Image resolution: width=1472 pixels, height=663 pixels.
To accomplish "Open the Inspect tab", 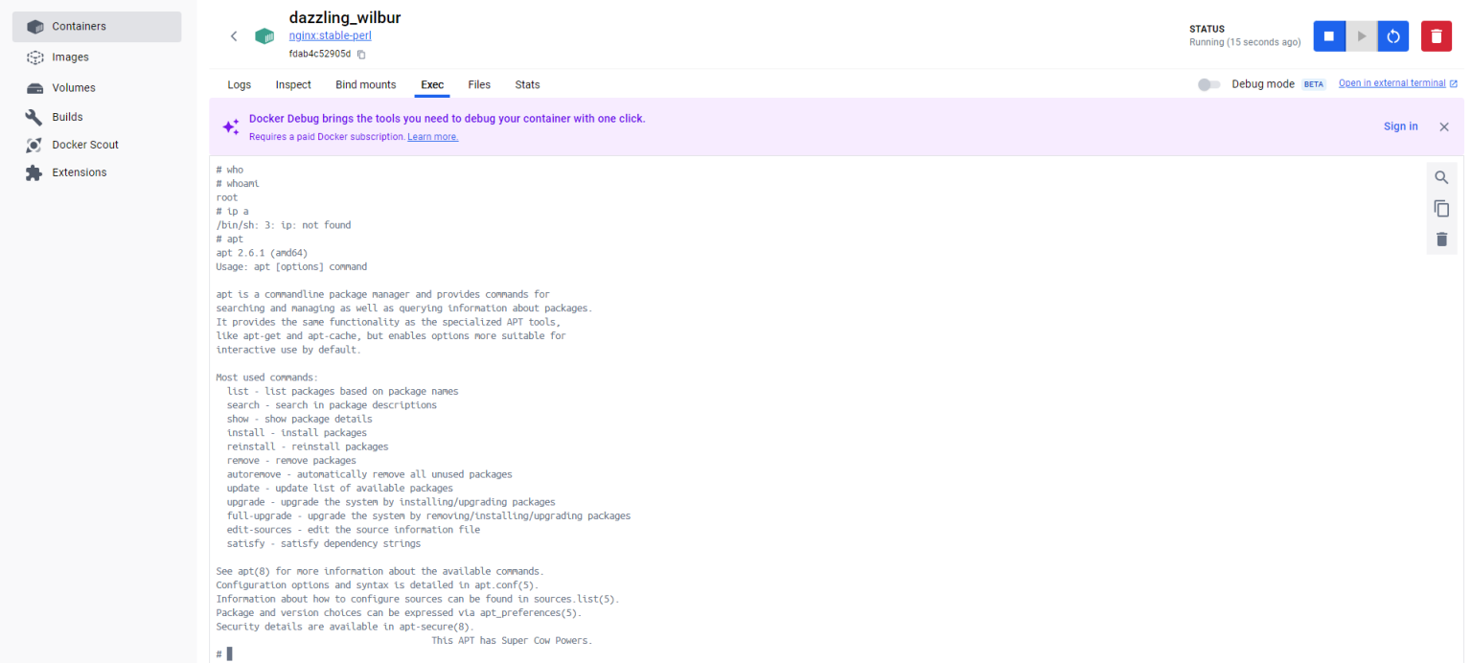I will (x=293, y=84).
